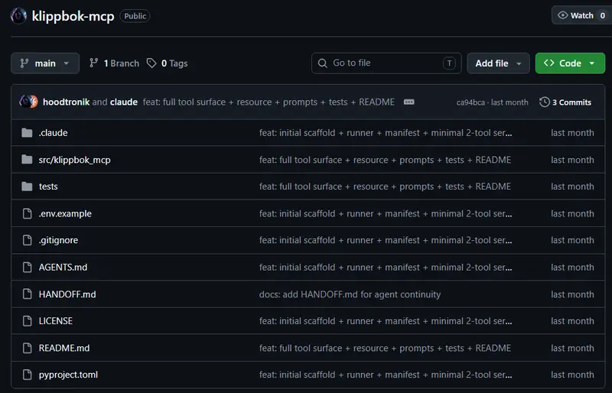Click the commit authors' avatar pair
The width and height of the screenshot is (612, 393).
click(x=28, y=102)
